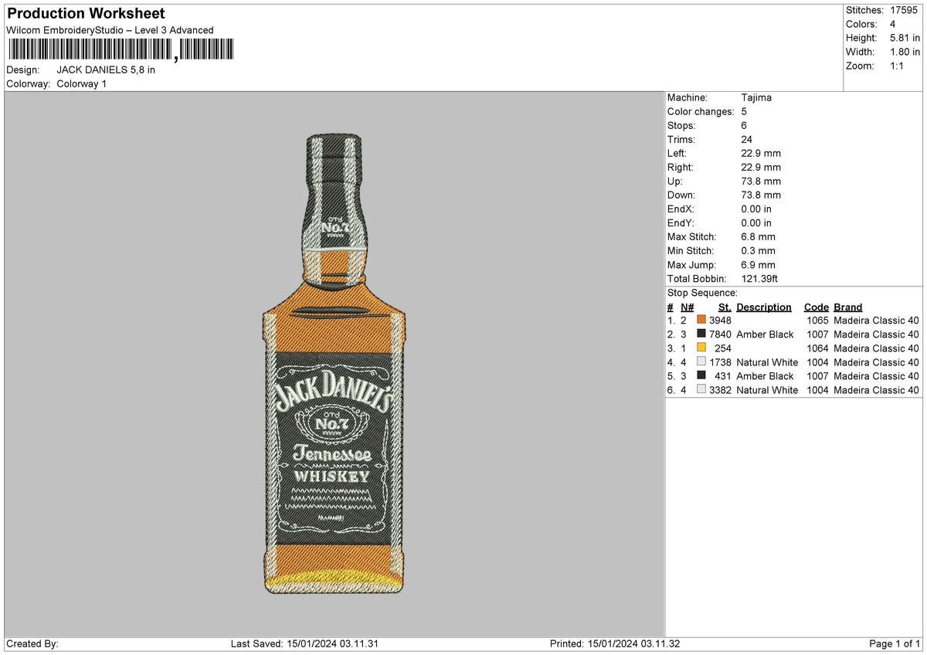Click the EndY value '0.00 in'
The image size is (927, 655).
click(756, 222)
